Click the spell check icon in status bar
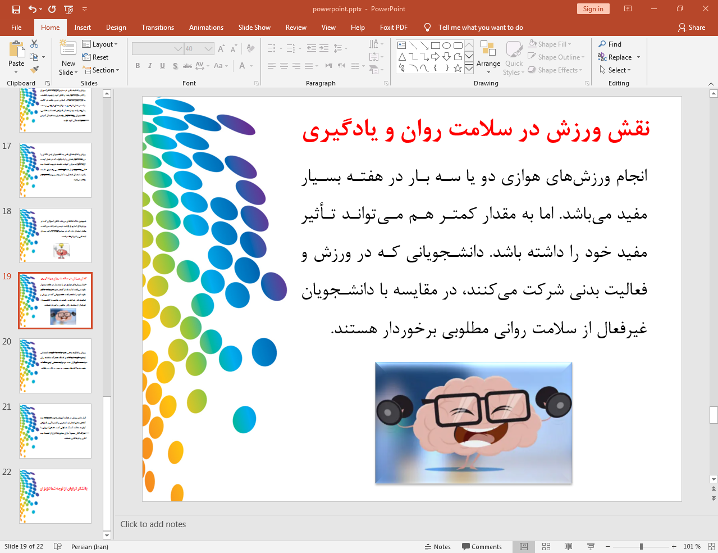This screenshot has height=553, width=718. [58, 547]
